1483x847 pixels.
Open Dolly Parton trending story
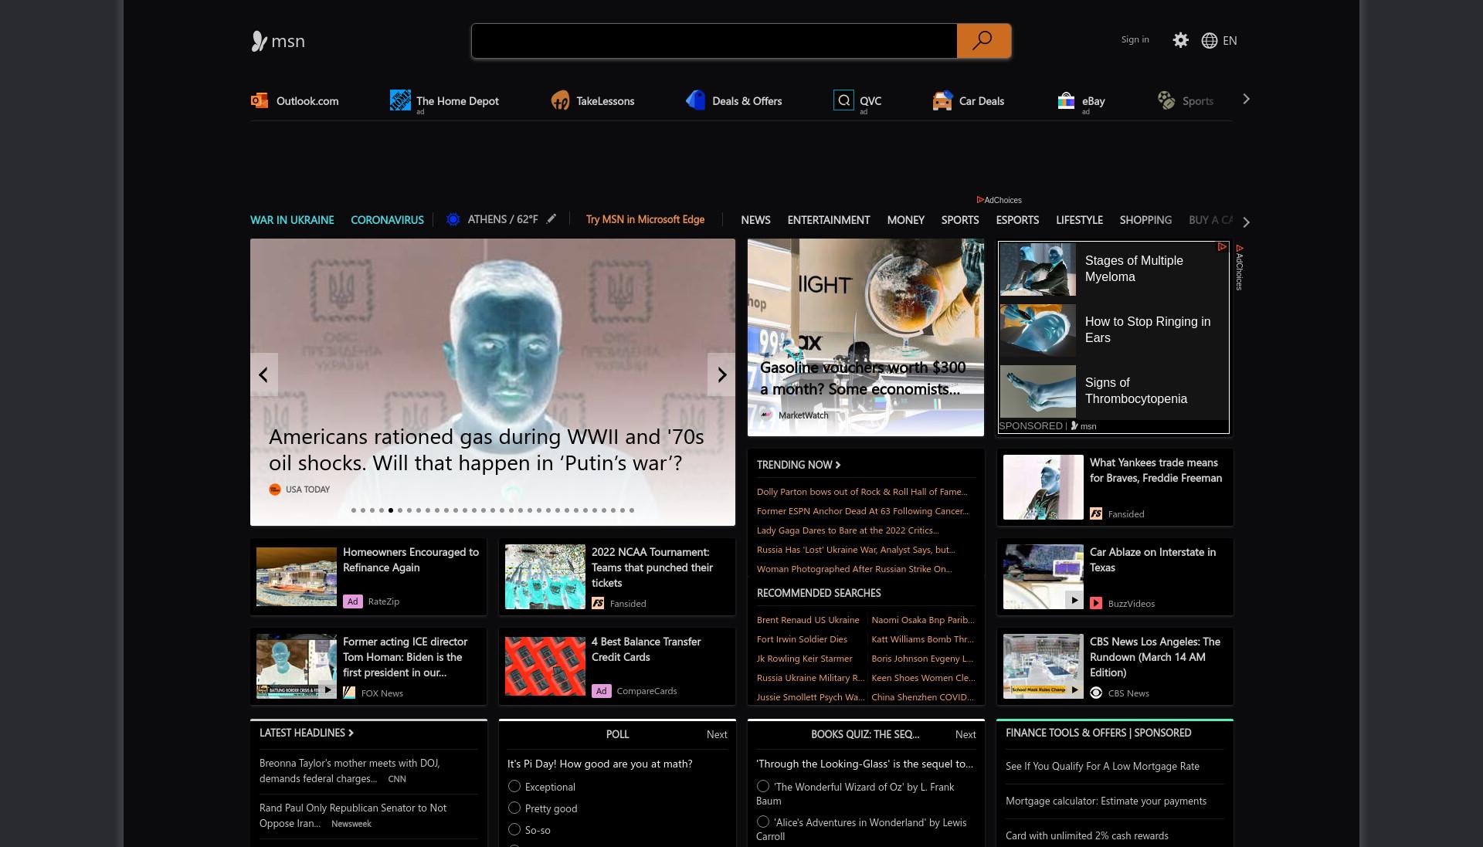click(862, 492)
